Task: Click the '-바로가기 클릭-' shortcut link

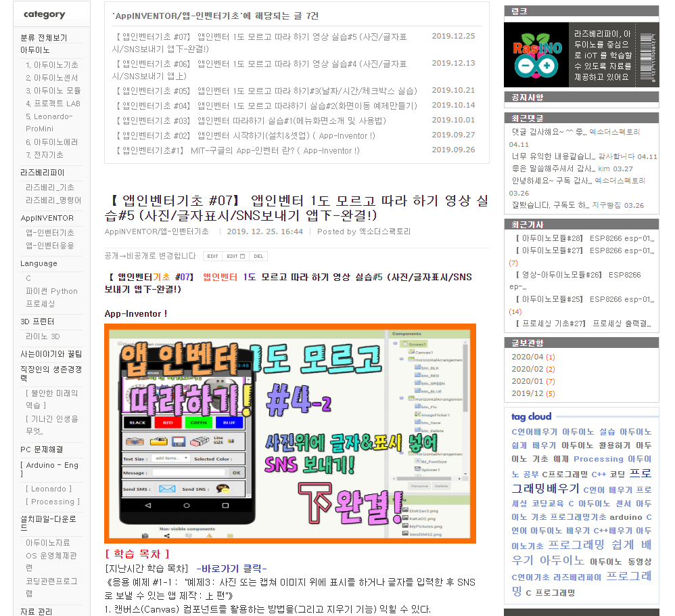Action: [231, 569]
